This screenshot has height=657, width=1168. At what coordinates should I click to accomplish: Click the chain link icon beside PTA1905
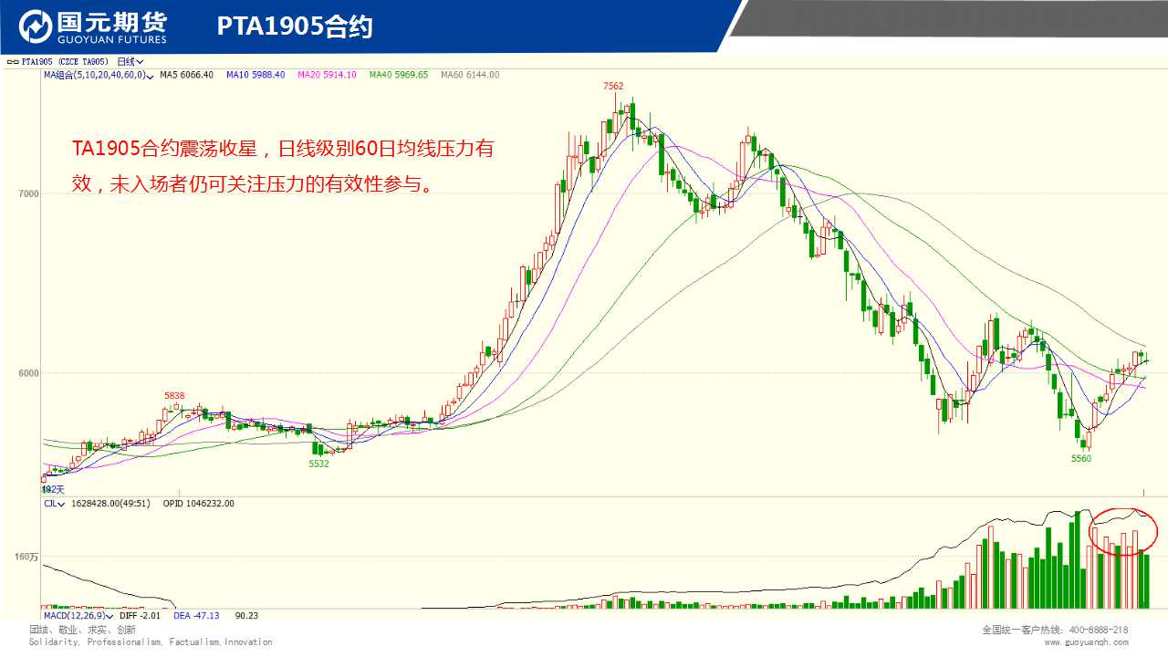[13, 62]
